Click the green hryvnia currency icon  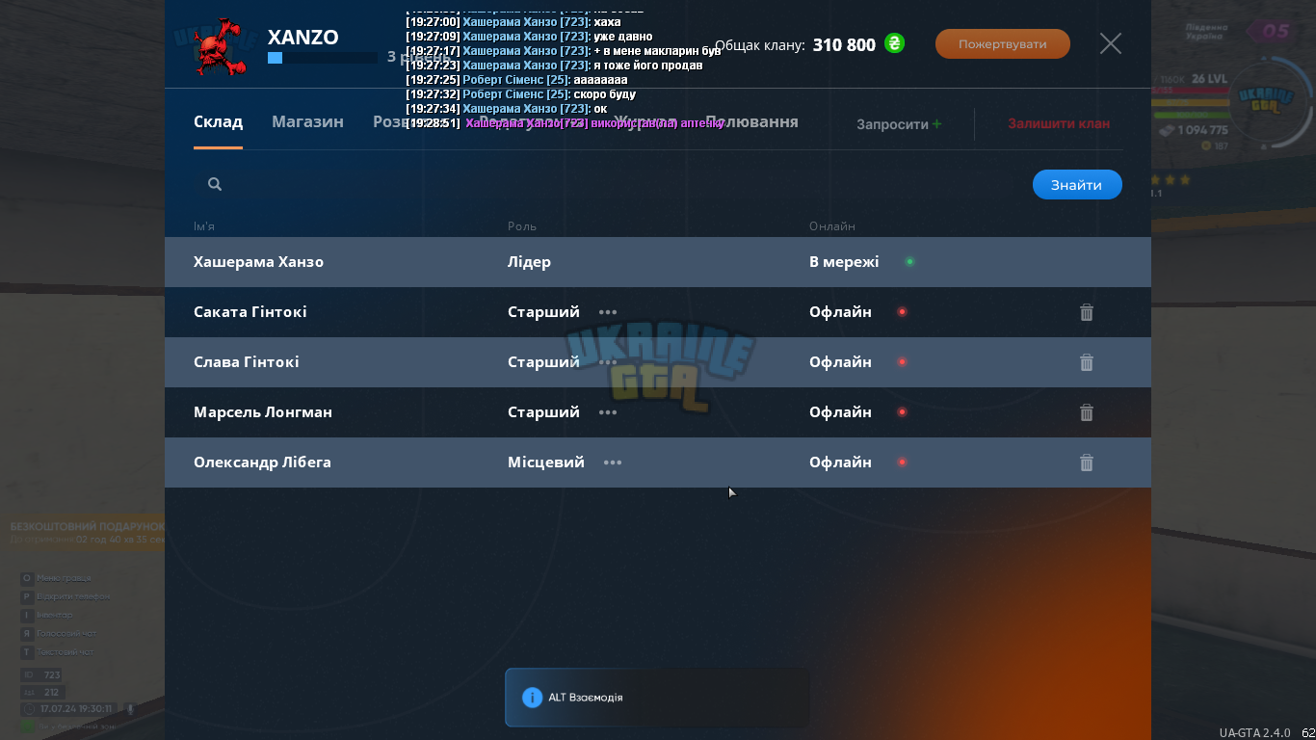895,43
